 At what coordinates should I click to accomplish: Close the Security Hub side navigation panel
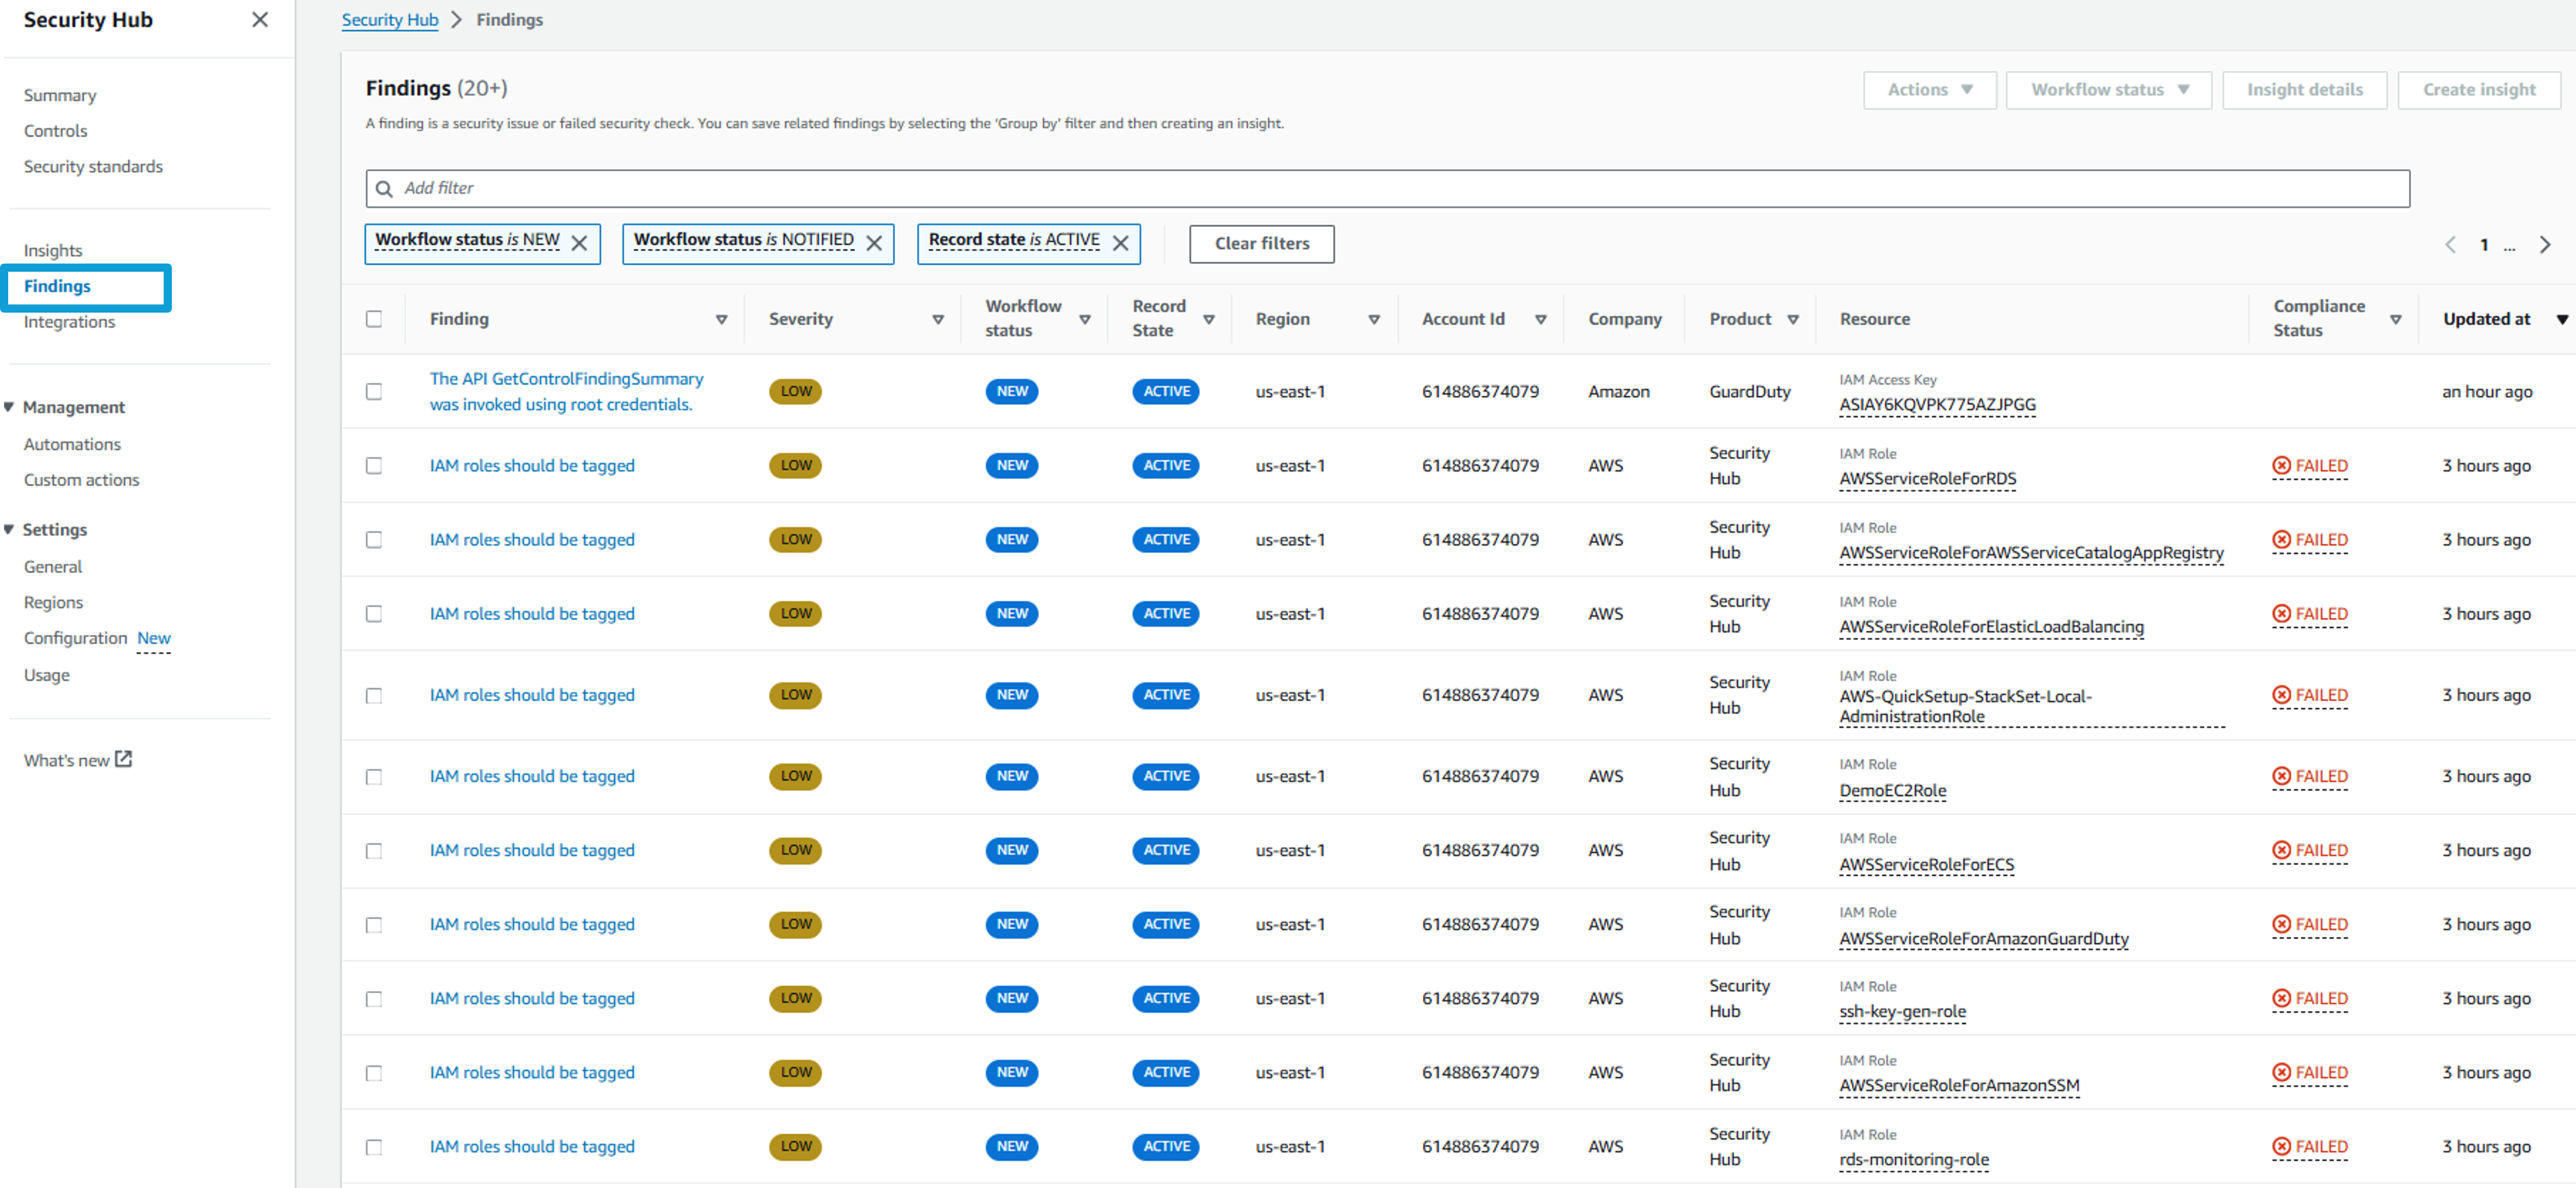pyautogui.click(x=260, y=20)
